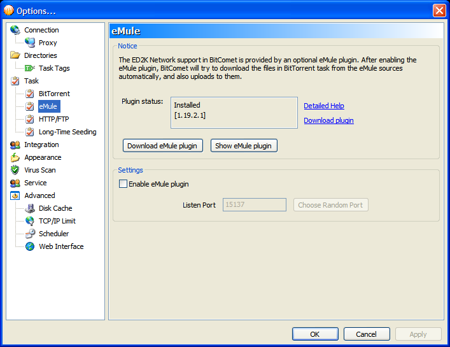Open the Service settings page
Screen dimensions: 450x347
click(x=35, y=183)
